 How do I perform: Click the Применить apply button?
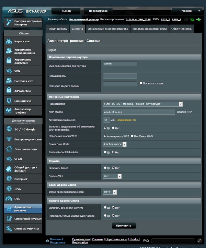(124, 226)
